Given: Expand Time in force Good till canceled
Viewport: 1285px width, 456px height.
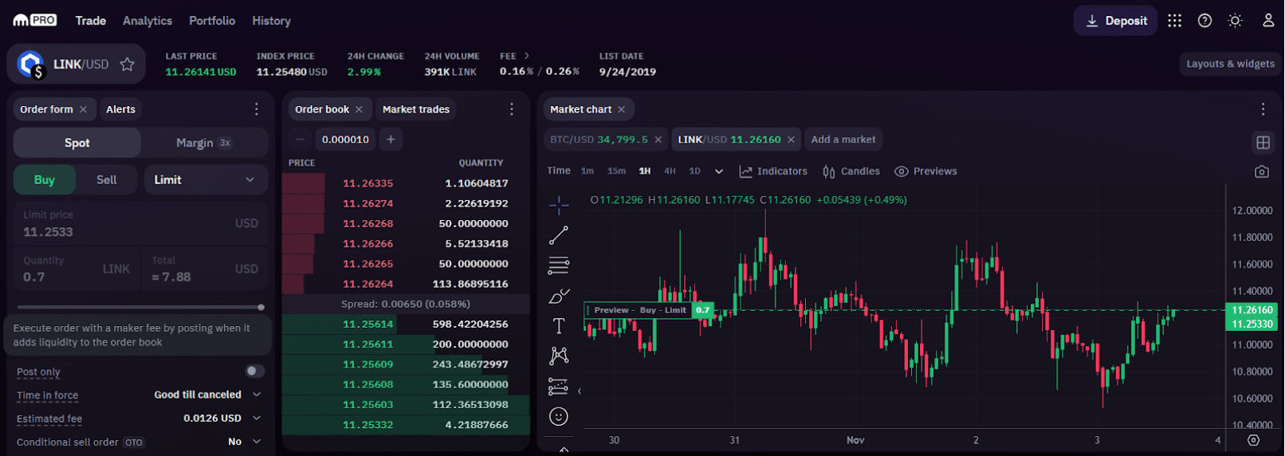Looking at the screenshot, I should coord(208,395).
